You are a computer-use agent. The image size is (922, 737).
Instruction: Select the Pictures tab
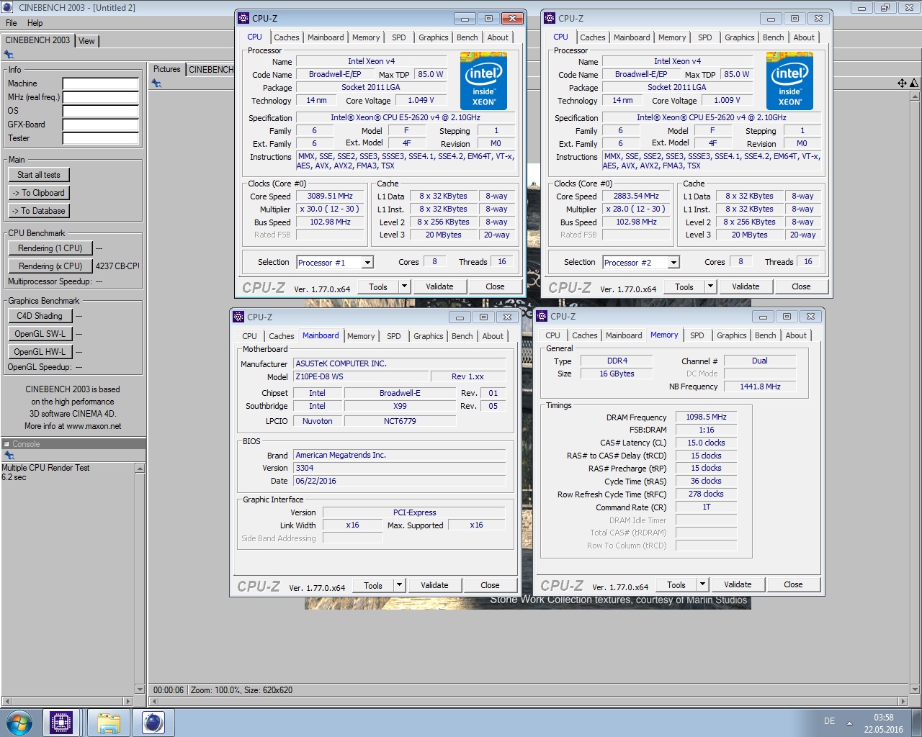click(167, 69)
